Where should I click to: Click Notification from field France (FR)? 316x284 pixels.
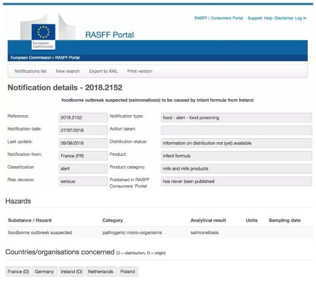pyautogui.click(x=83, y=156)
